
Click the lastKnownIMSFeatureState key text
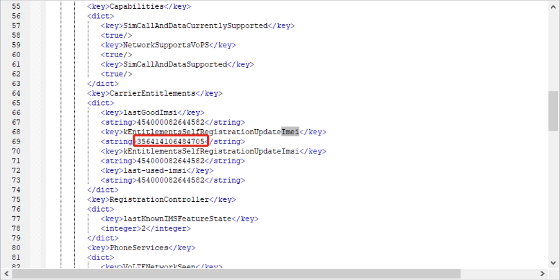[177, 219]
